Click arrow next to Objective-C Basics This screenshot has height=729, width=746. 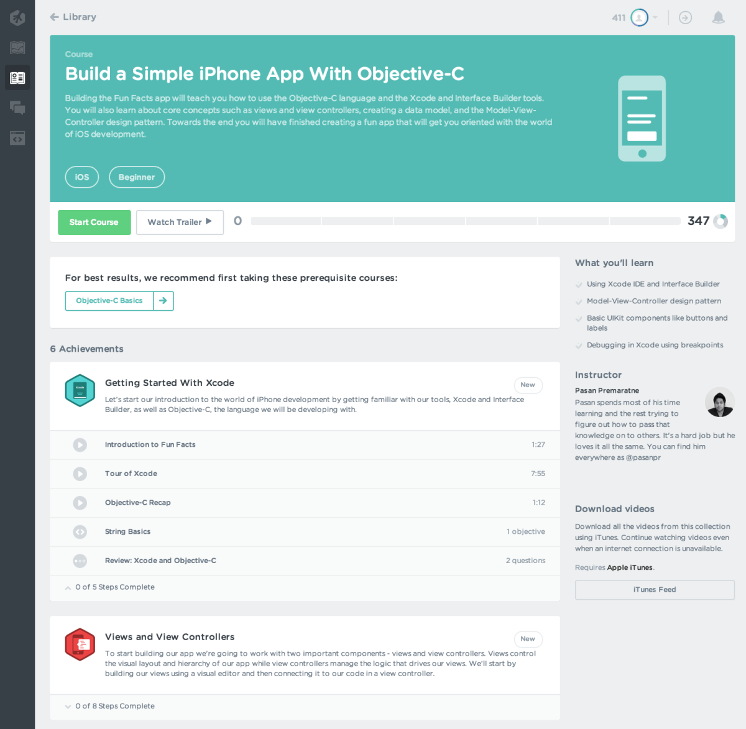click(163, 301)
